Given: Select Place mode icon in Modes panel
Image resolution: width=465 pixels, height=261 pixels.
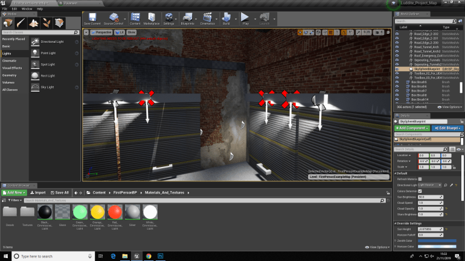Looking at the screenshot, I should coord(8,23).
